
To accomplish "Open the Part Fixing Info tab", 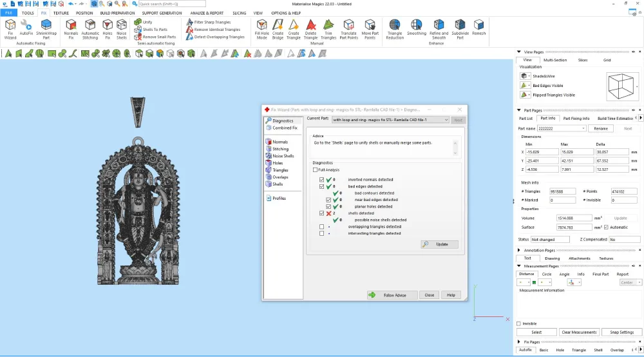I will pos(576,119).
